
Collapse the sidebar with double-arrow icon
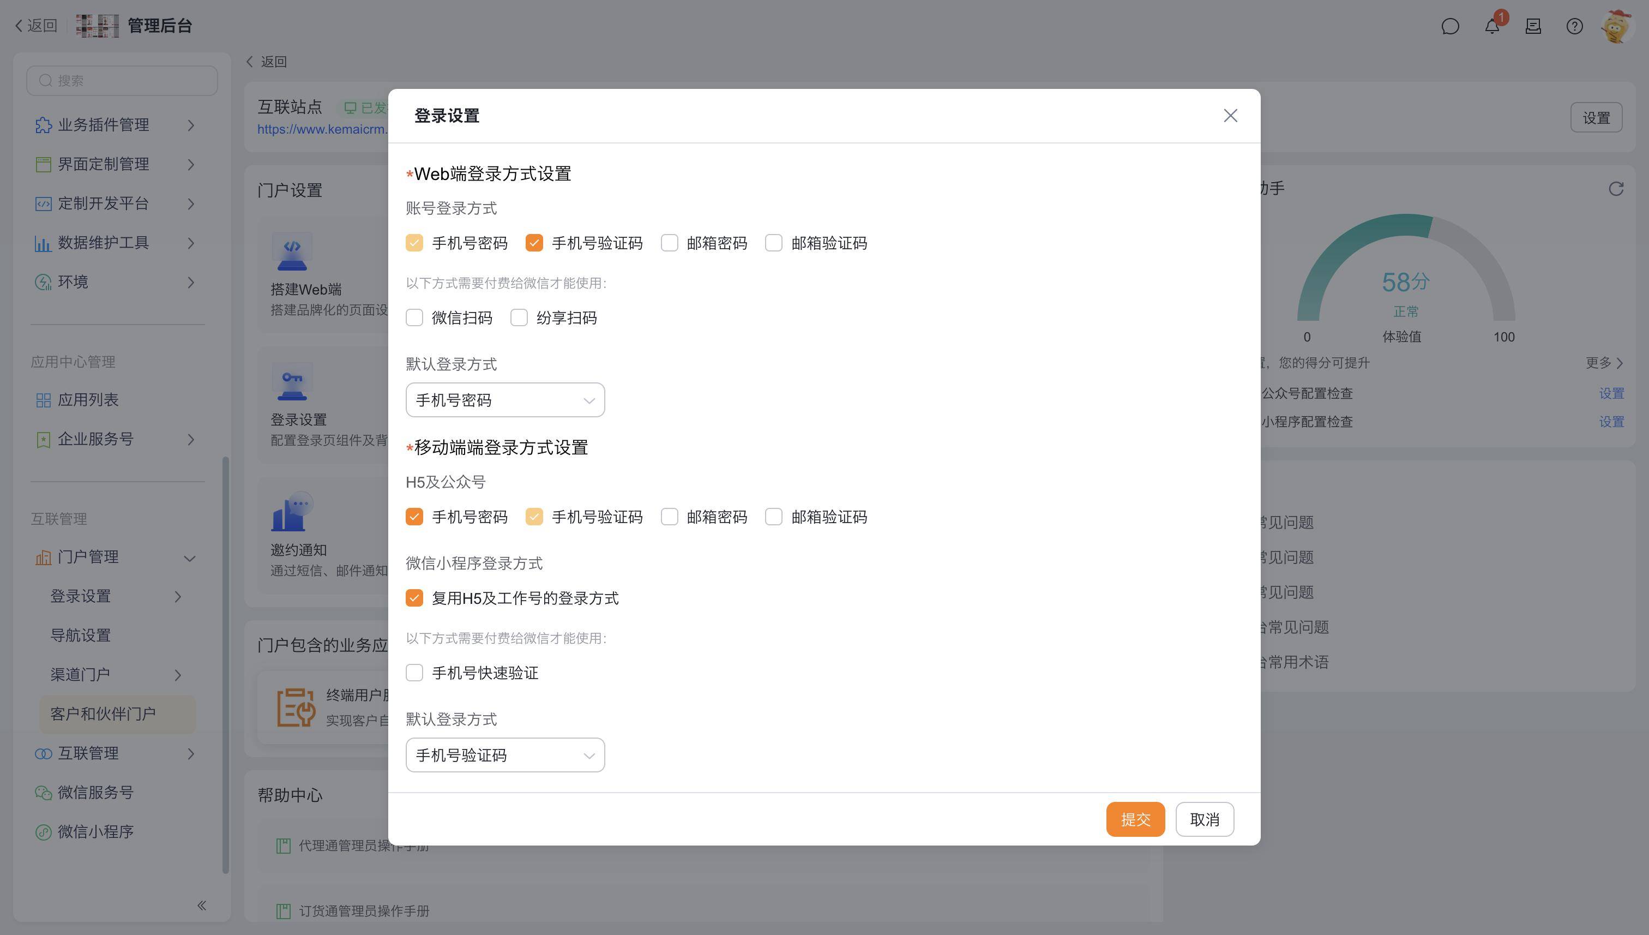(202, 906)
